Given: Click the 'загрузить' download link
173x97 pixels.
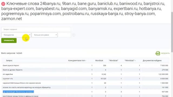Looking at the screenshot, I should 165,53.
